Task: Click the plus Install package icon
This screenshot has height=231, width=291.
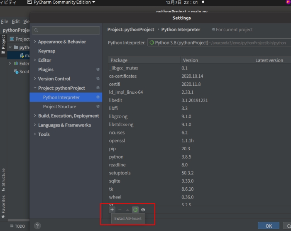Action: [x=112, y=210]
